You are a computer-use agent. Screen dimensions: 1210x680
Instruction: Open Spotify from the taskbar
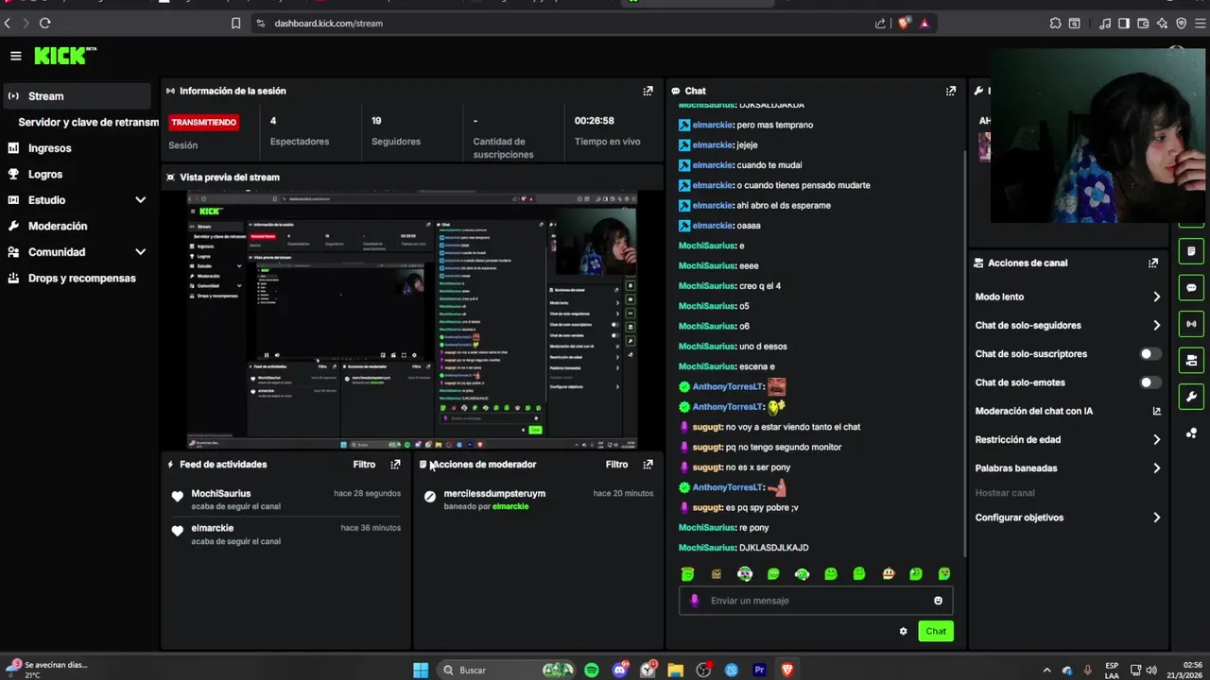591,671
